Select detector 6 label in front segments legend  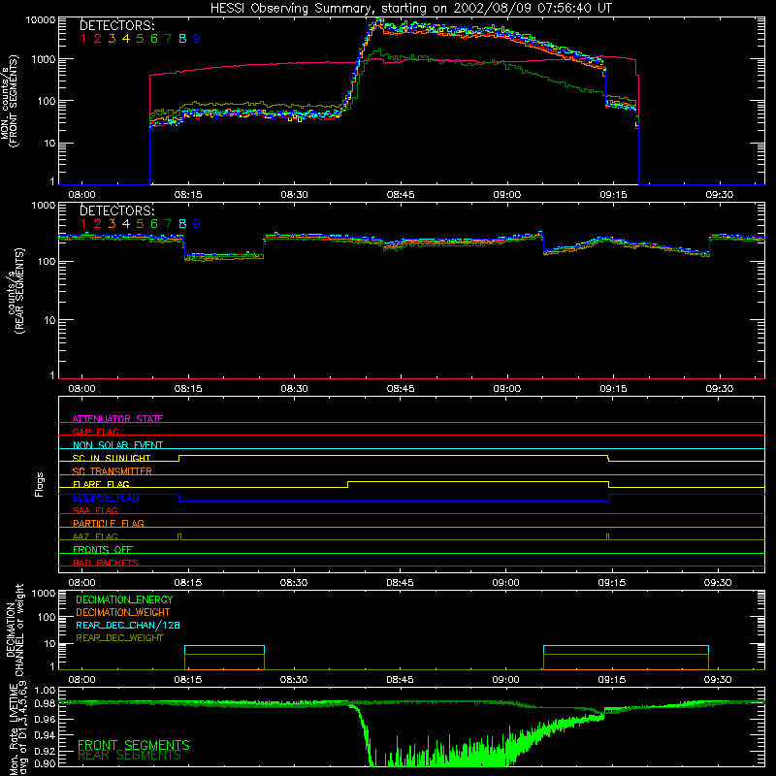(154, 39)
